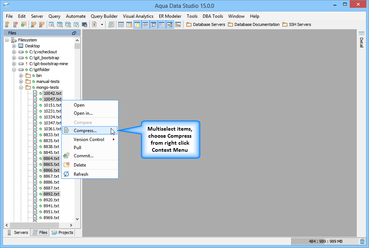Click the Connect Server plug icon
This screenshot has width=369, height=248.
pos(34,24)
